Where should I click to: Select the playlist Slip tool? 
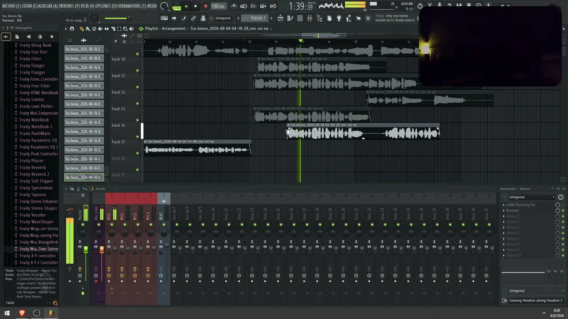[106, 29]
